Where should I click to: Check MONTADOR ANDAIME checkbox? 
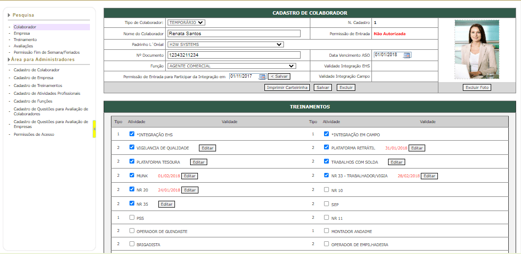pyautogui.click(x=326, y=231)
